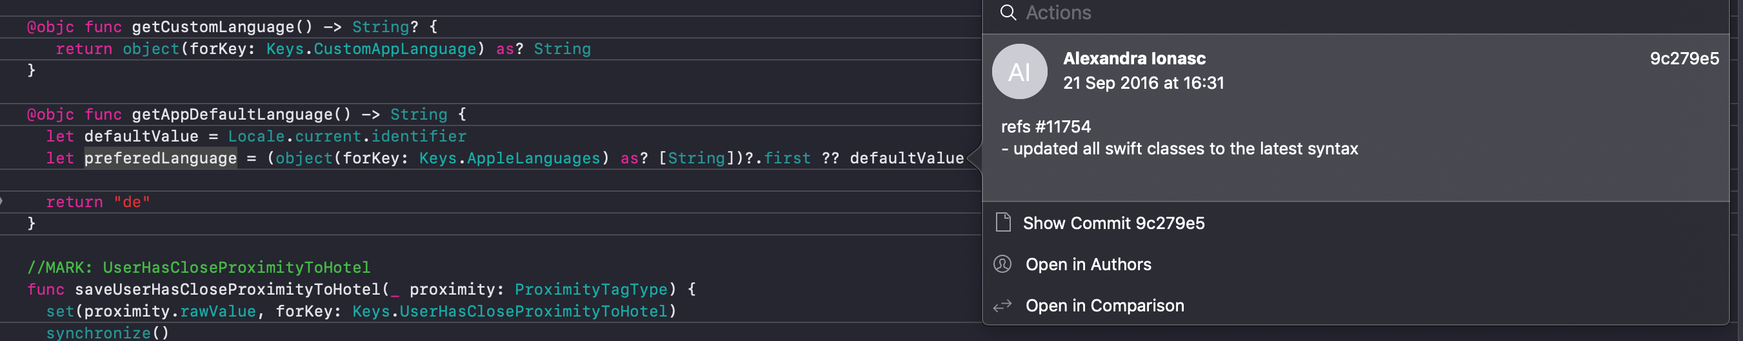1743x341 pixels.
Task: Click proximity.rawValue in the set call
Action: click(170, 311)
